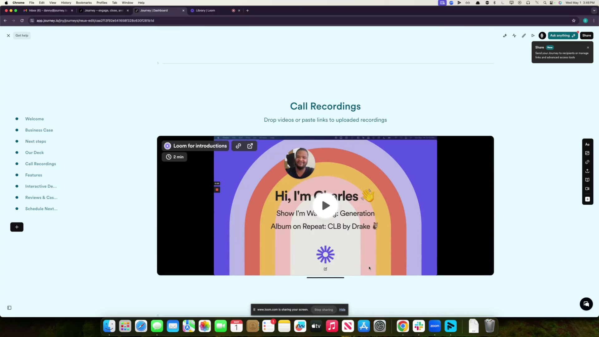Expand the white plus button in right toolbar
The height and width of the screenshot is (337, 599).
(587, 199)
